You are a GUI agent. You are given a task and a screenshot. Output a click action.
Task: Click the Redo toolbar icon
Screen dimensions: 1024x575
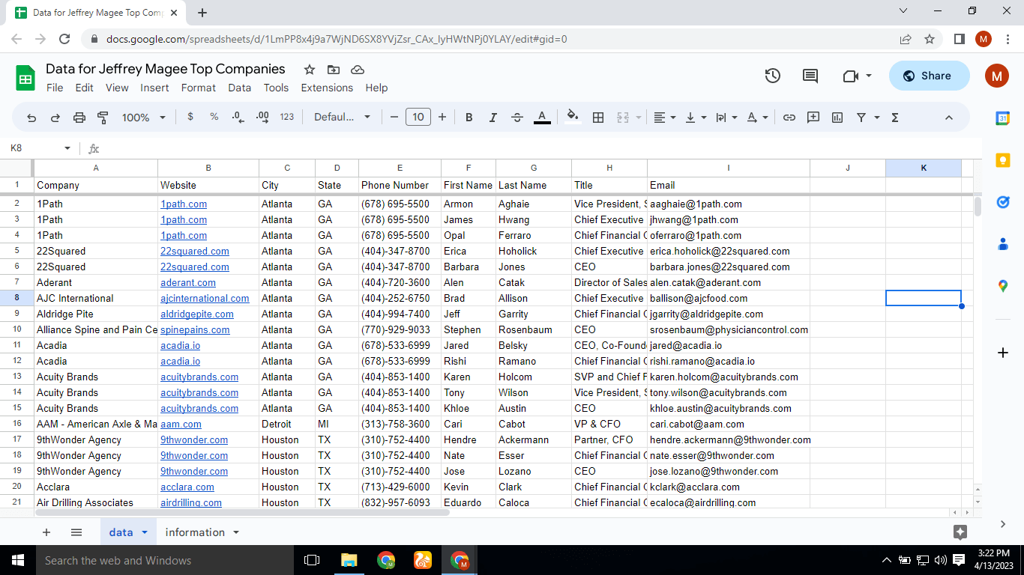tap(55, 118)
